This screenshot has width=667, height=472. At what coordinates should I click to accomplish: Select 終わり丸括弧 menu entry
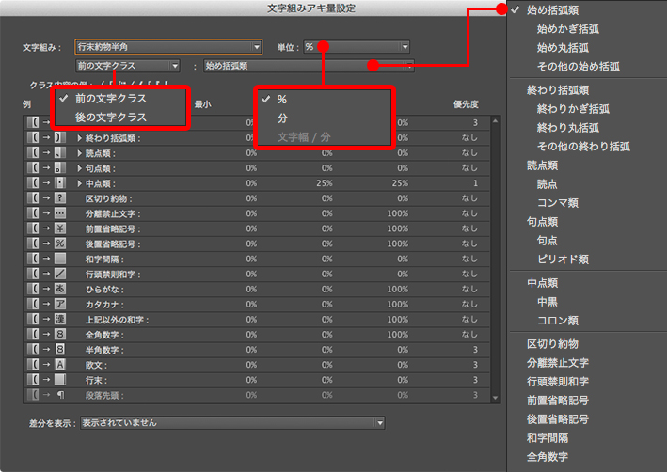coord(568,128)
